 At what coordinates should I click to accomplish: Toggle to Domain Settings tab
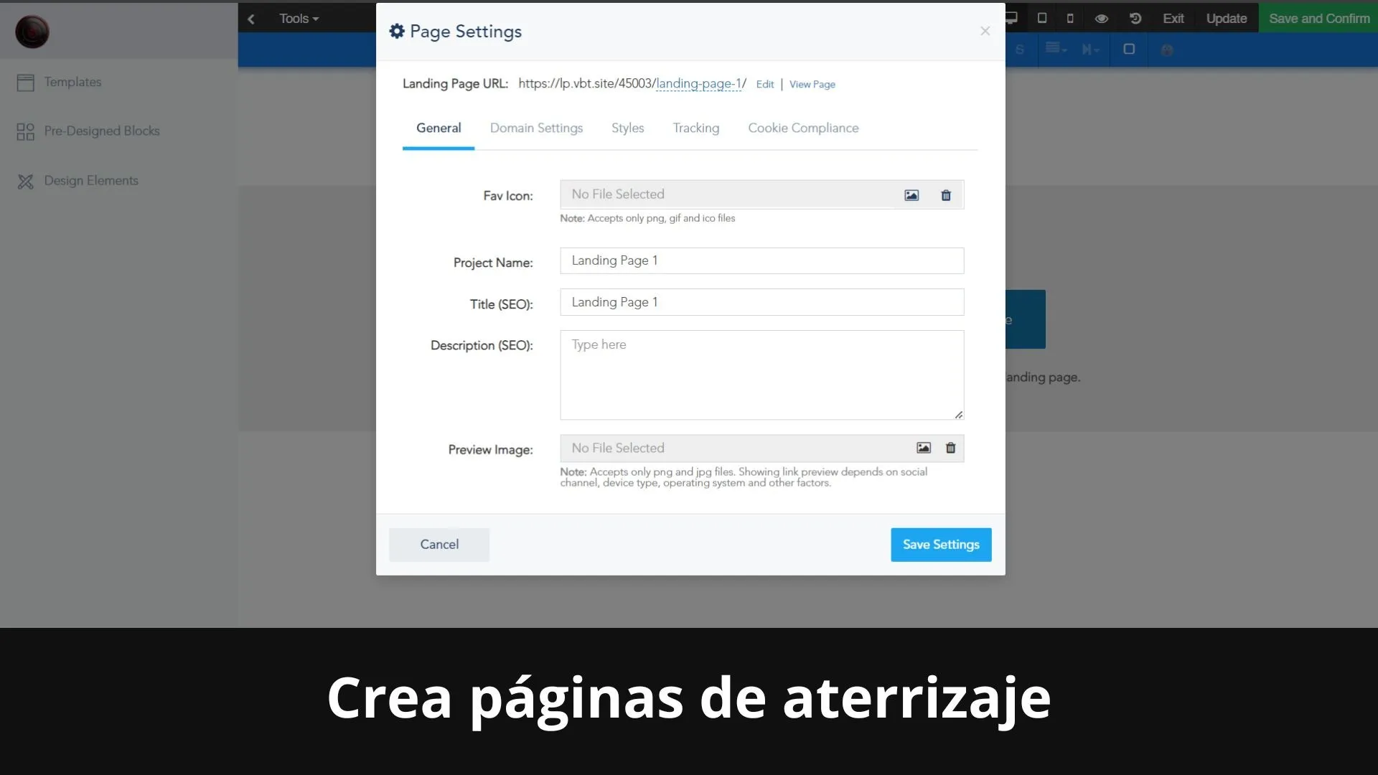pyautogui.click(x=535, y=128)
